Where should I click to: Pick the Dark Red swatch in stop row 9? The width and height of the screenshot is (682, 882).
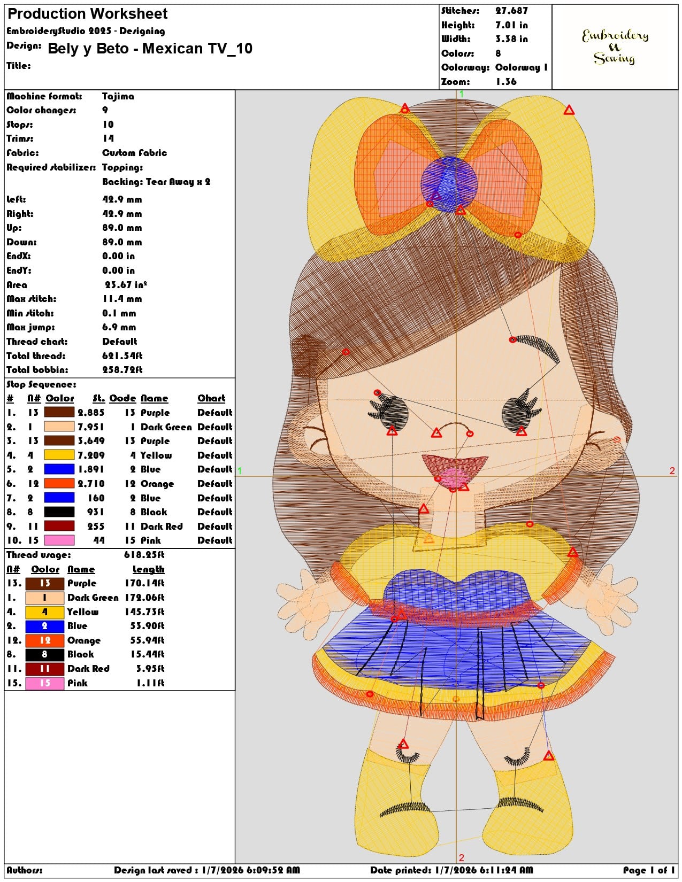[x=59, y=526]
